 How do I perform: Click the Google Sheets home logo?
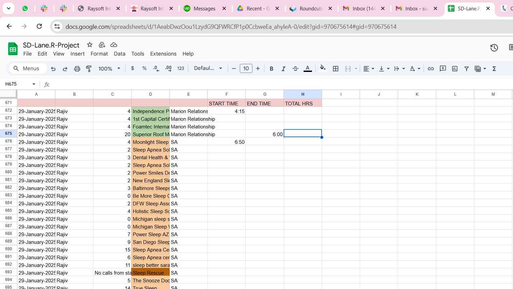[x=13, y=49]
